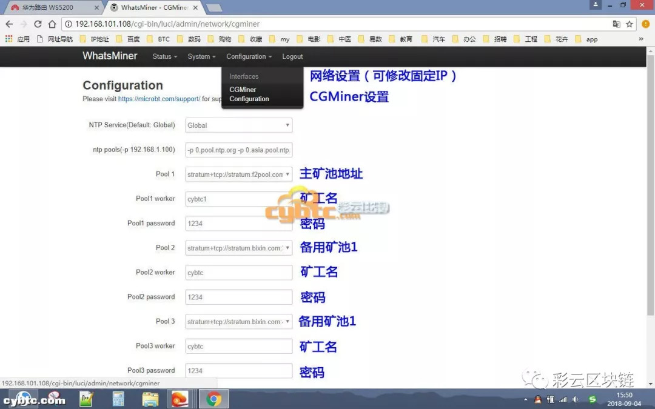
Task: Select Interfaces menu entry
Action: tap(244, 76)
